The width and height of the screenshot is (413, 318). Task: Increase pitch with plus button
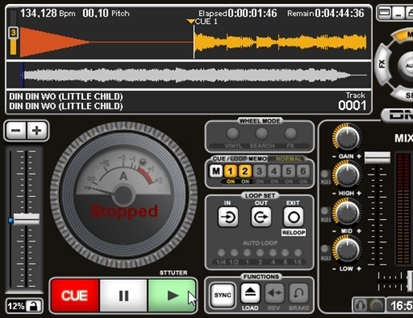pyautogui.click(x=37, y=130)
